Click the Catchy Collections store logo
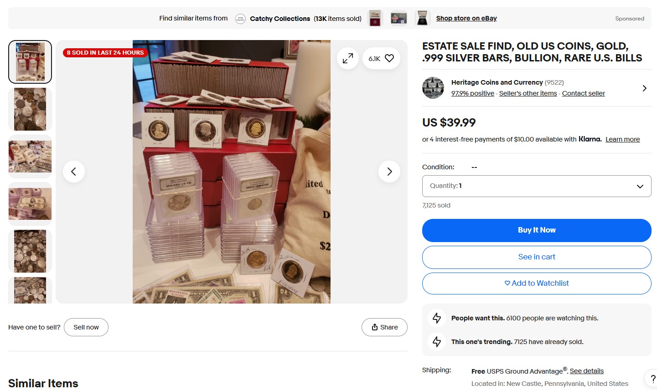657x390 pixels. click(x=240, y=19)
